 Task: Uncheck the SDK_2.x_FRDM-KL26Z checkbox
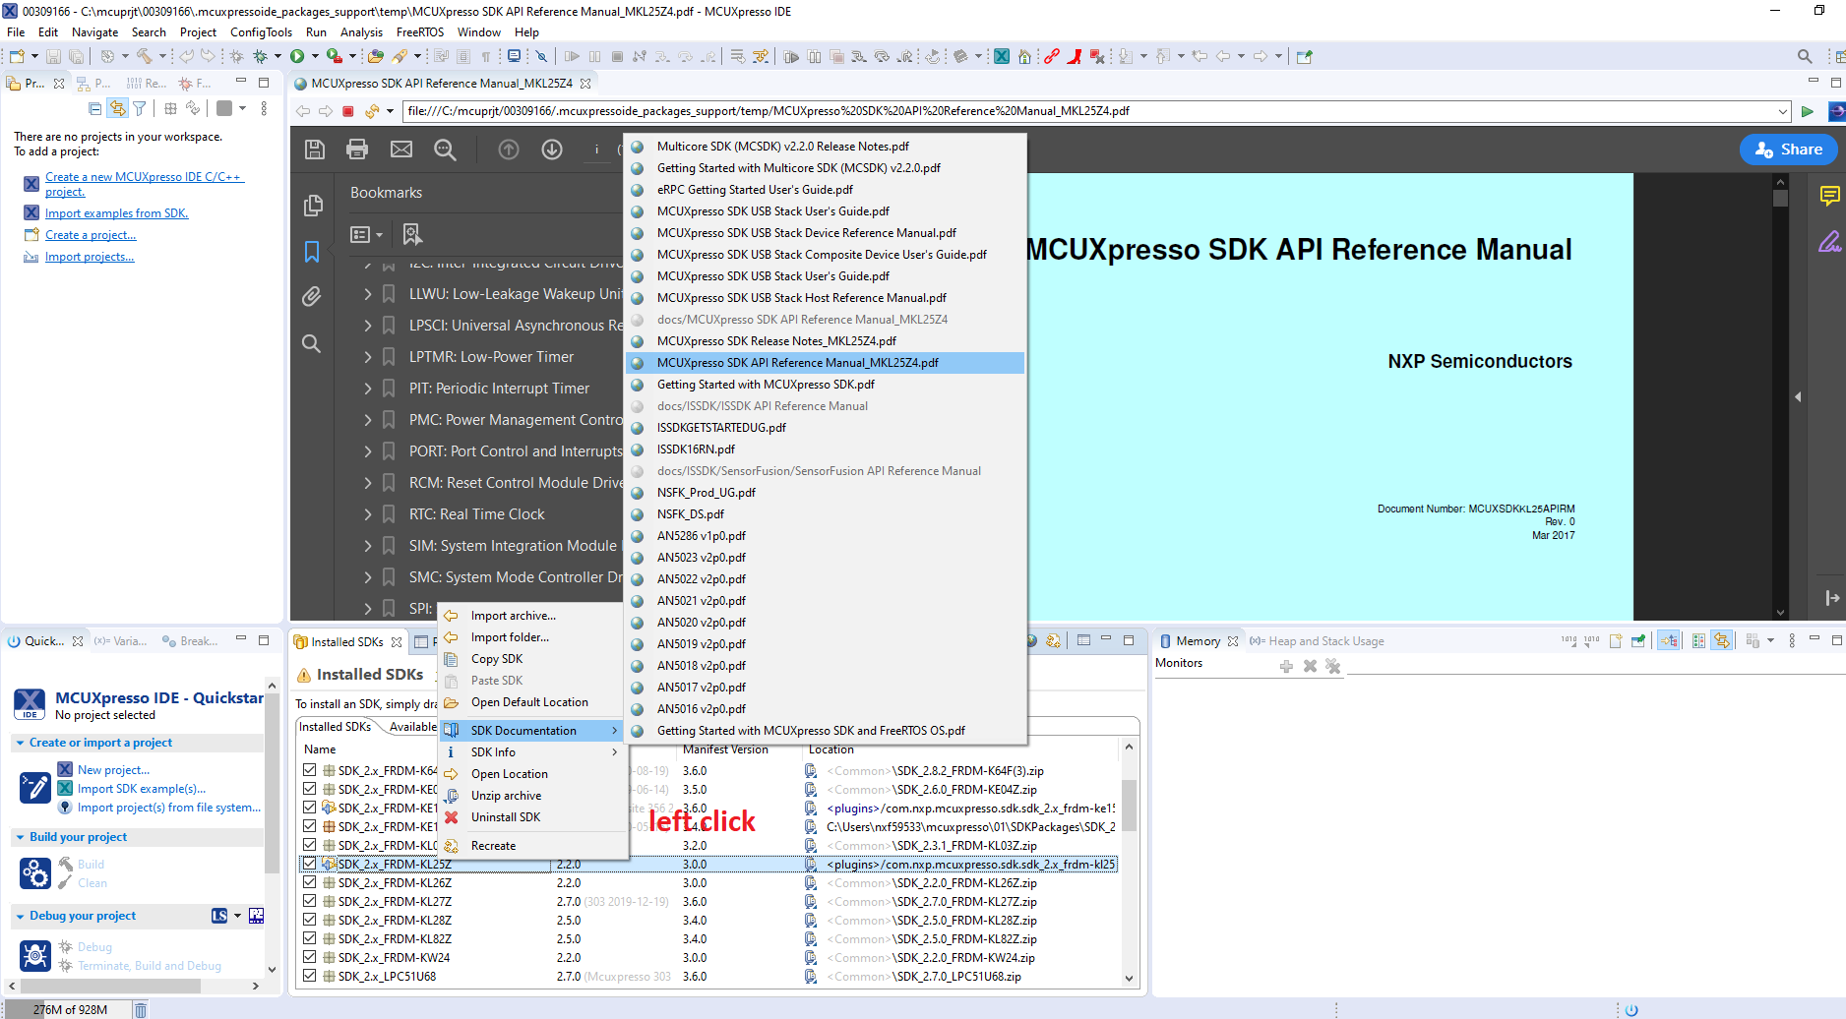pos(309,882)
